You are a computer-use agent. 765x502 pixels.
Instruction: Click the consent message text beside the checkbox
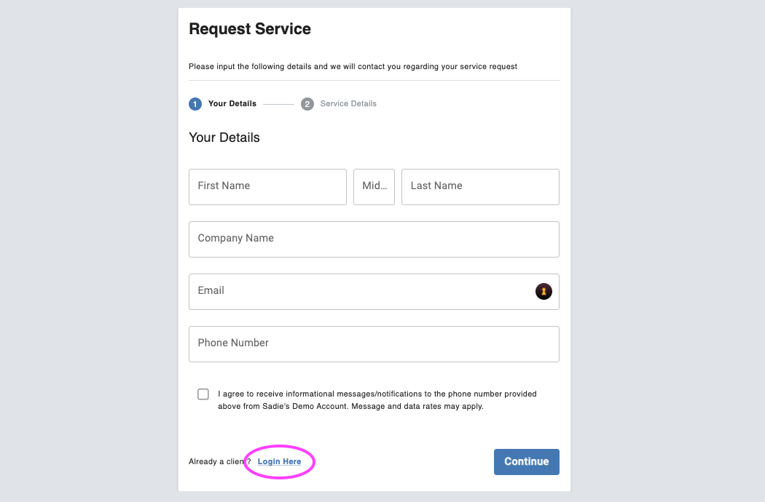point(377,400)
